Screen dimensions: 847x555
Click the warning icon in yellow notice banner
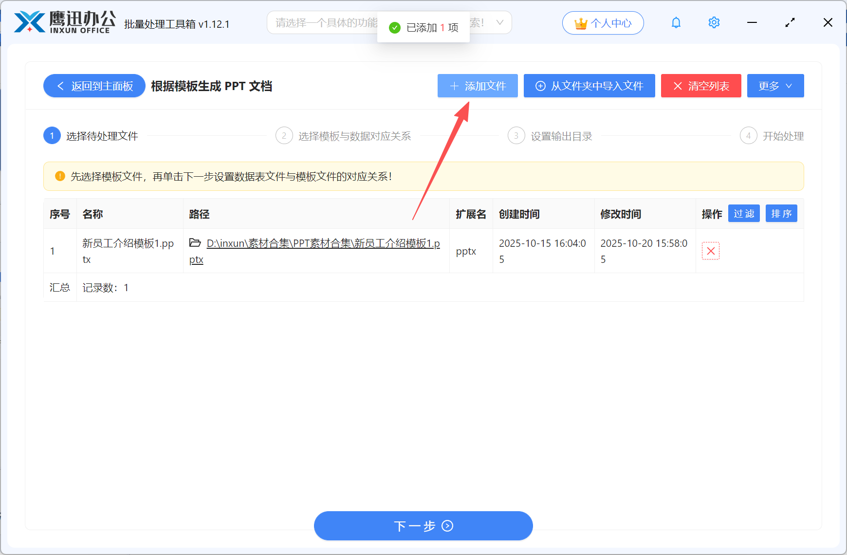[59, 176]
